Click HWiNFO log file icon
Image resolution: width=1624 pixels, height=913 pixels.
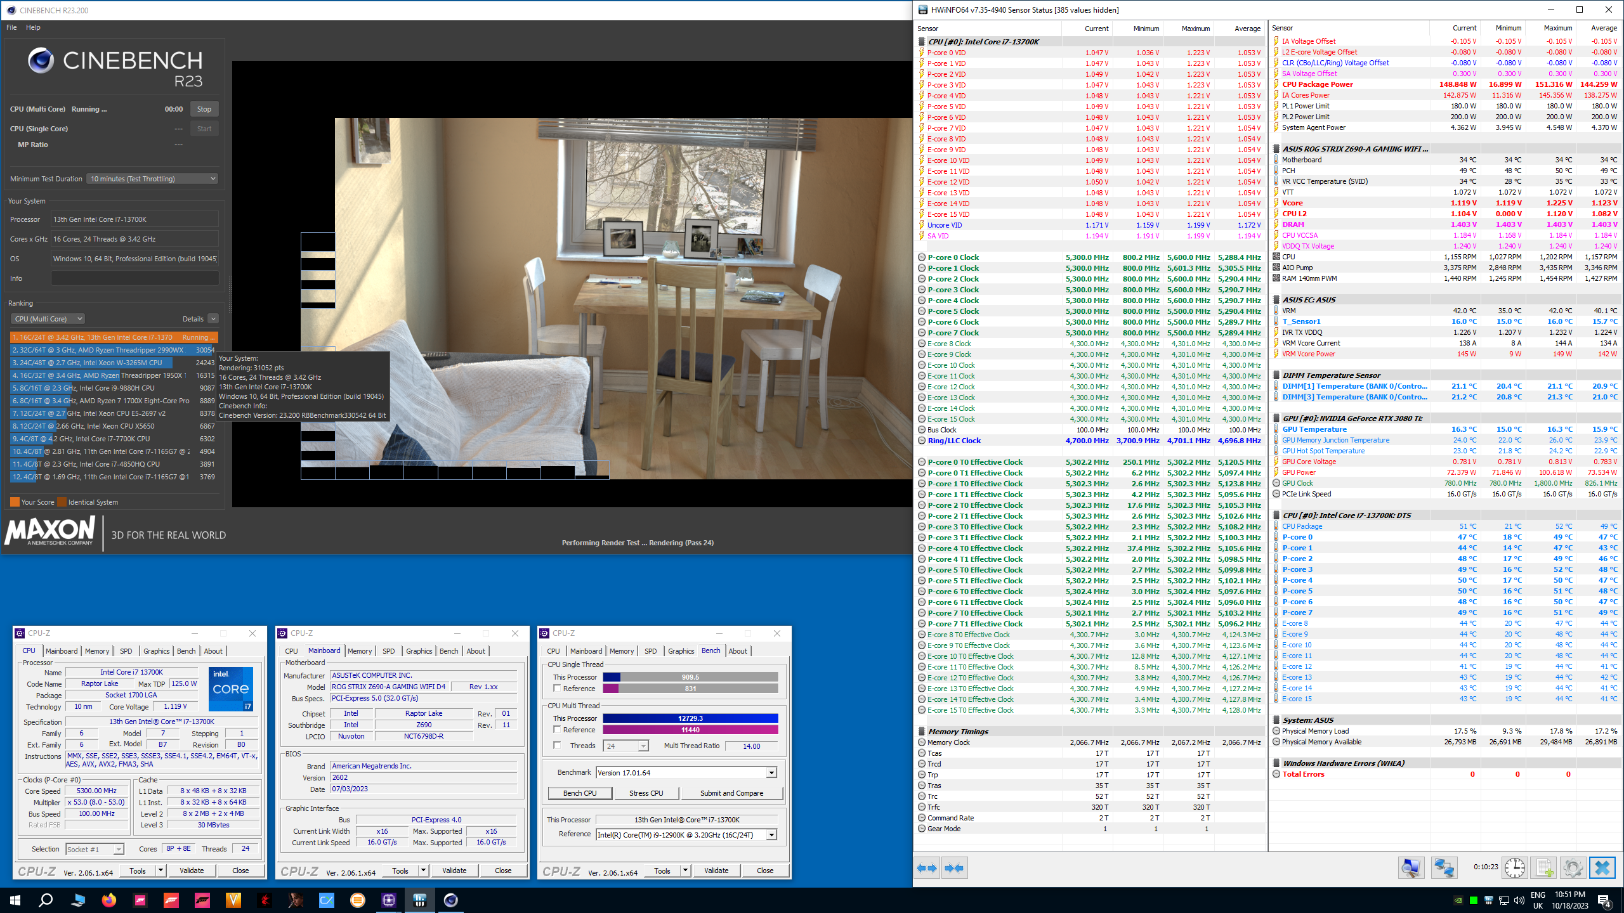pyautogui.click(x=1543, y=868)
